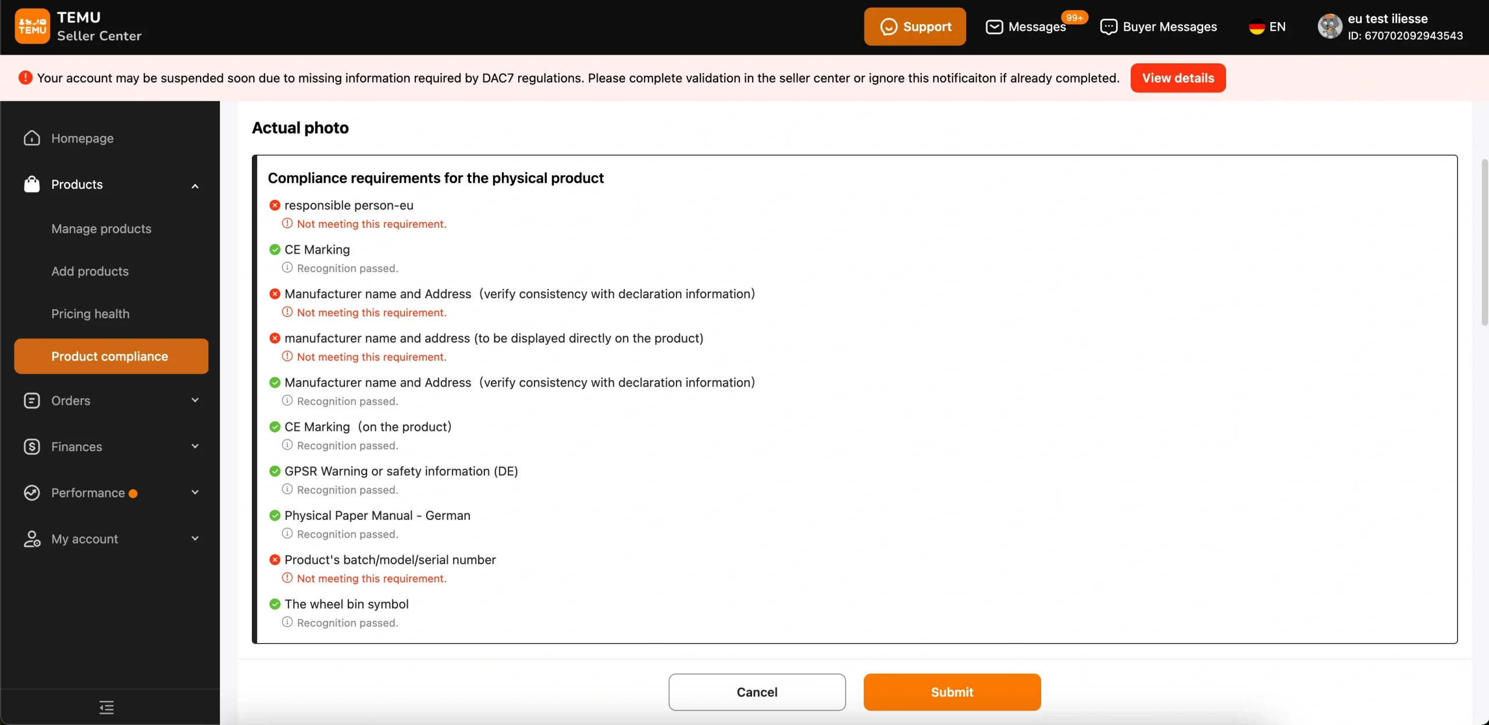Expand the My account section
Viewport: 1489px width, 725px height.
[195, 538]
